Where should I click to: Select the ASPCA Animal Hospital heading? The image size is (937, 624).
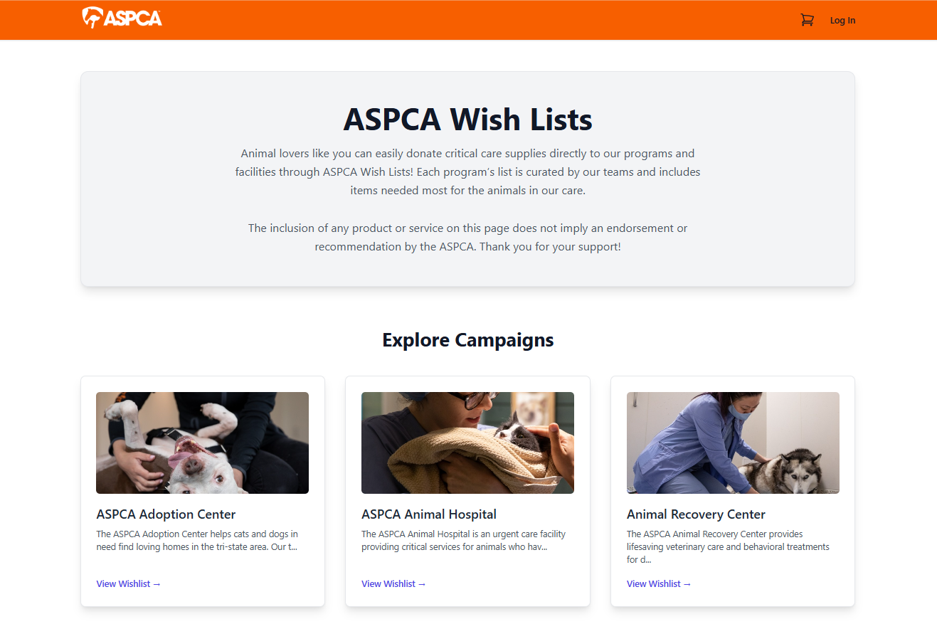pos(428,514)
